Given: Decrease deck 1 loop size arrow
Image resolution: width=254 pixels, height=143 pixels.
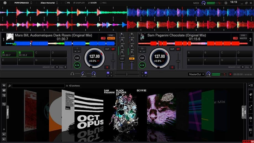Looking at the screenshot, I should pyautogui.click(x=75, y=51).
